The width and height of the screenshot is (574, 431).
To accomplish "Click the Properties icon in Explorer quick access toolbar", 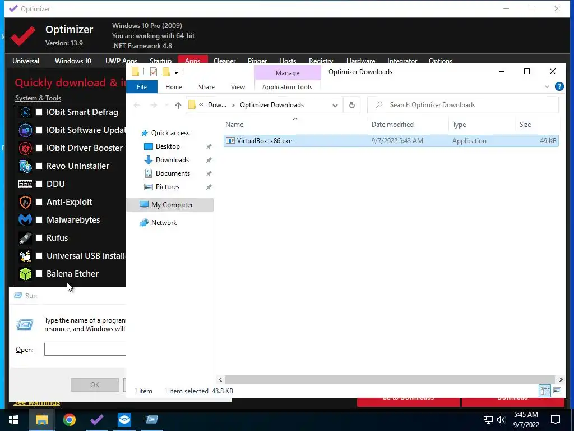I will pos(154,72).
